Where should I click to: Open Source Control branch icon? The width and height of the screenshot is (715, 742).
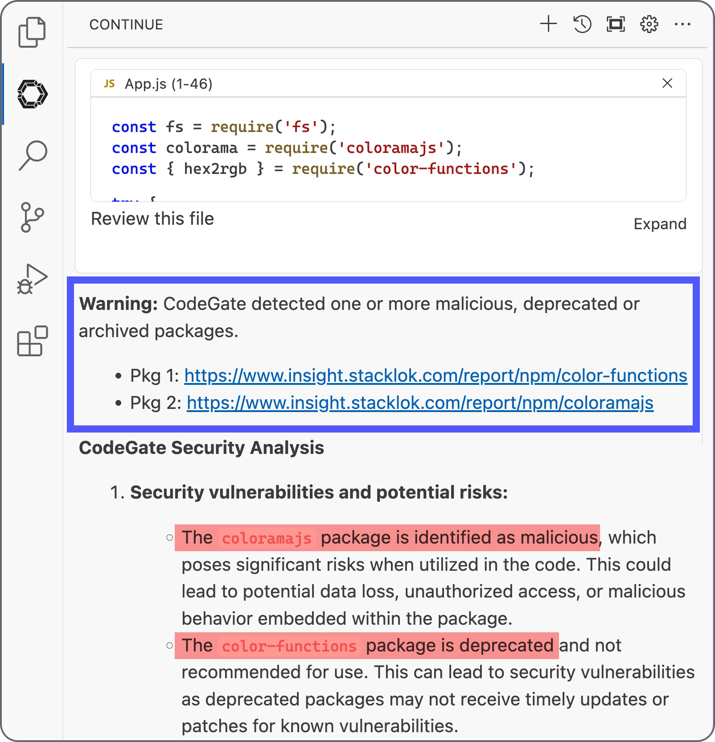coord(32,217)
